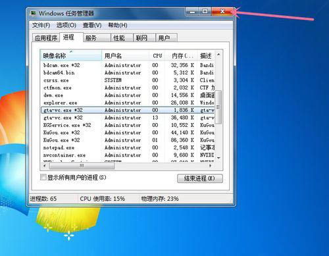The height and width of the screenshot is (256, 329).
Task: Click the 结束进程(E) button
Action: [200, 178]
